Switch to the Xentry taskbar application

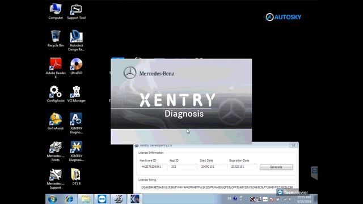click(135, 199)
